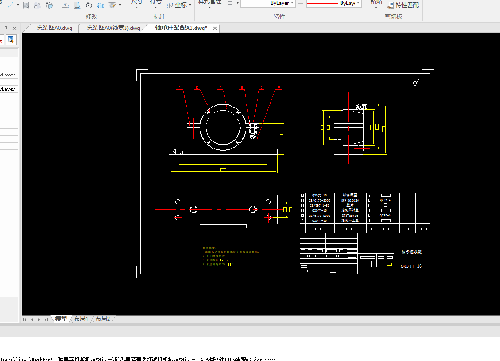Close the 轴承座装配A3.dwg tab
This screenshot has width=500, height=361.
[215, 28]
